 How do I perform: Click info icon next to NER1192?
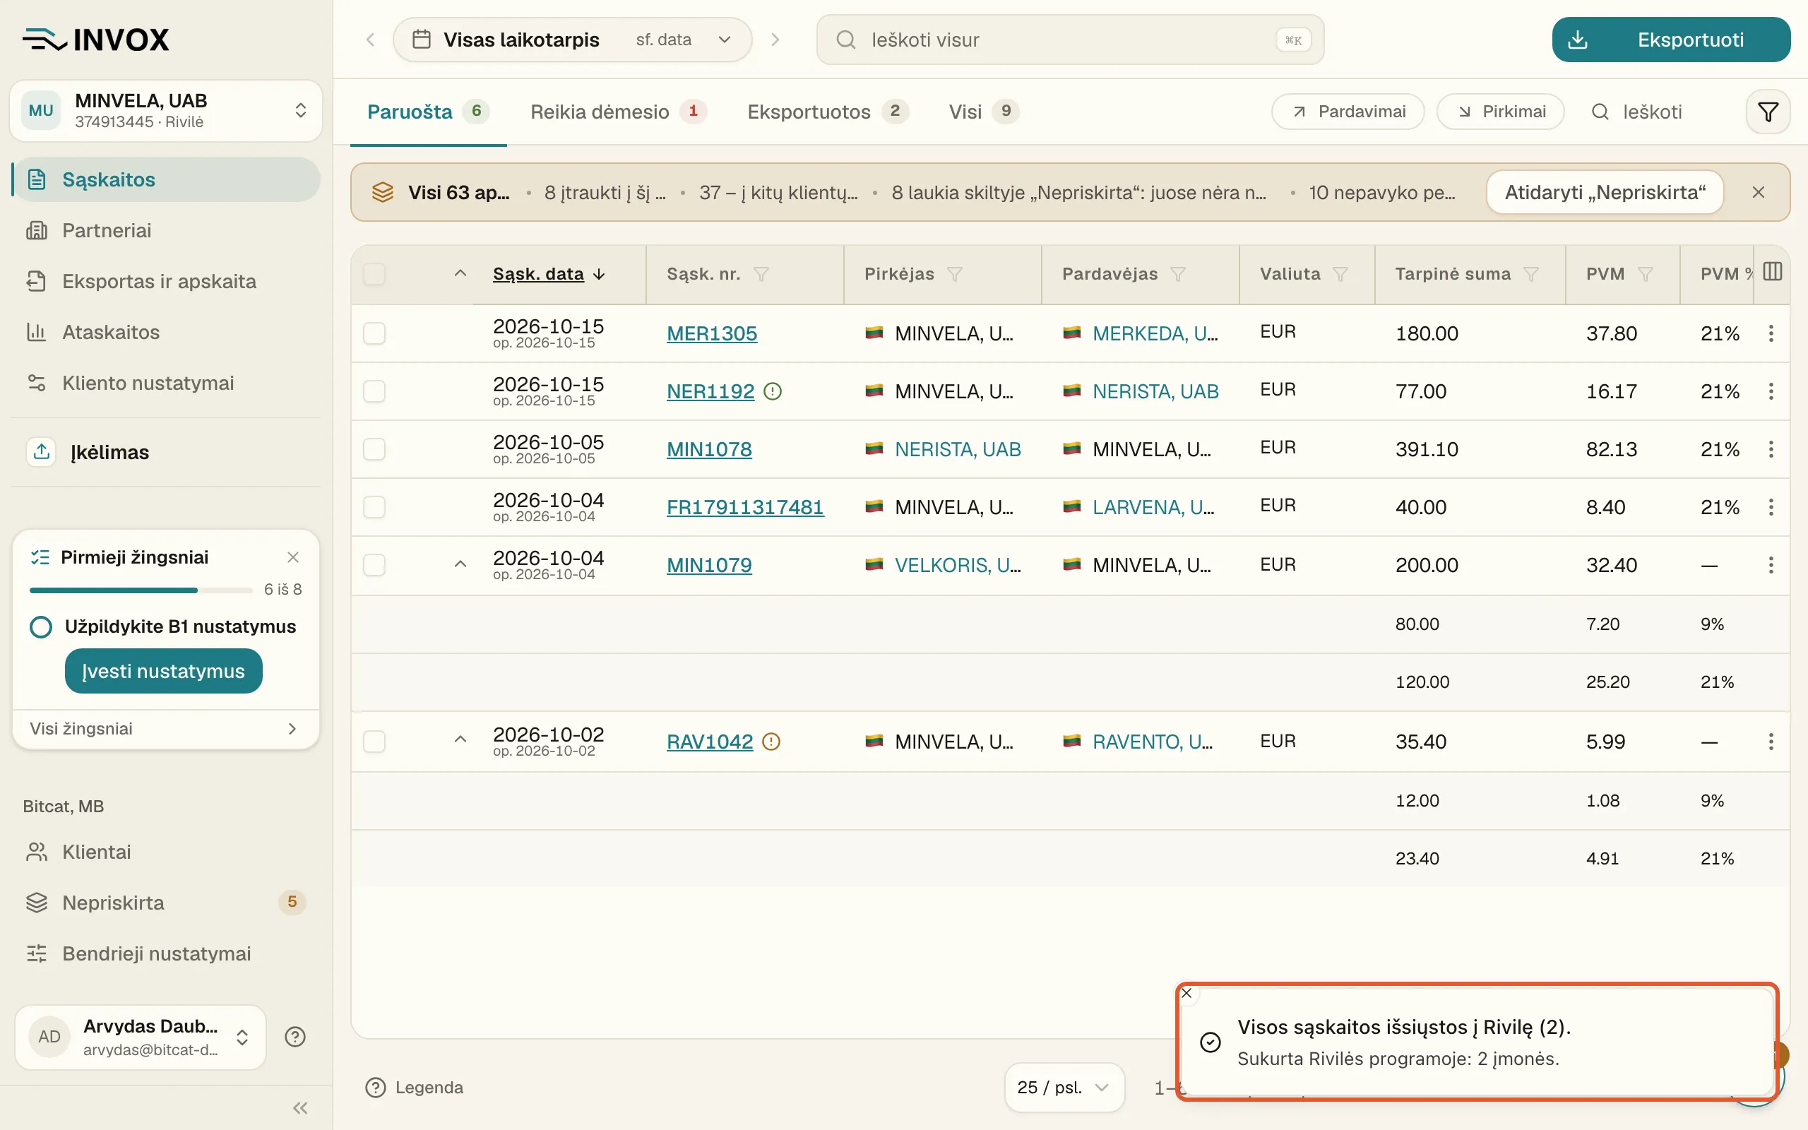coord(773,391)
